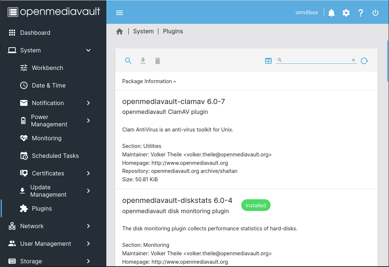Click the delete plugin trash icon
The width and height of the screenshot is (389, 267).
click(157, 60)
